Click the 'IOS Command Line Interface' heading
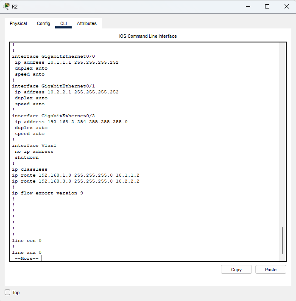296x301 pixels. pyautogui.click(x=148, y=36)
